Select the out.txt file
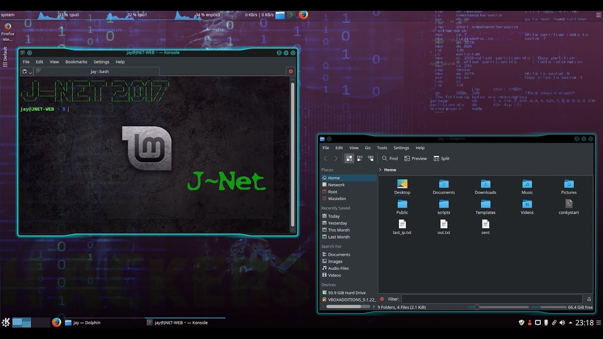Viewport: 603px width, 339px height. (x=444, y=224)
